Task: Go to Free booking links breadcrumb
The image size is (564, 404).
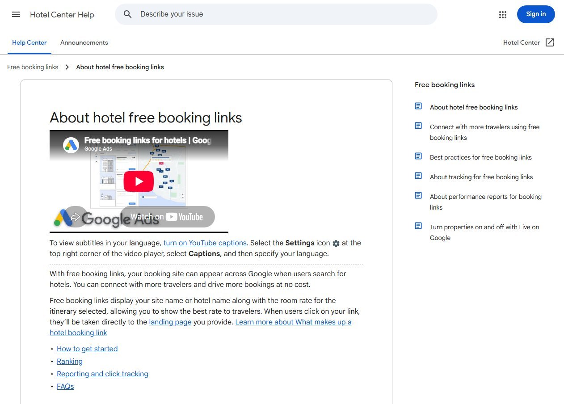Action: [33, 67]
